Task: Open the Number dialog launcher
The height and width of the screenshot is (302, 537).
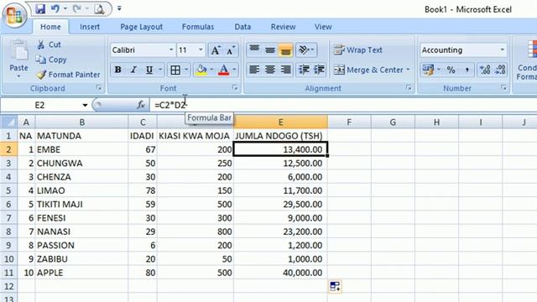Action: 503,88
